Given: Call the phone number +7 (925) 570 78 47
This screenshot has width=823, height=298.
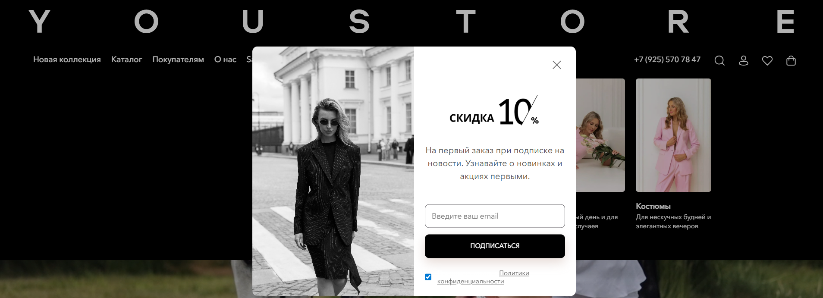Looking at the screenshot, I should tap(667, 60).
